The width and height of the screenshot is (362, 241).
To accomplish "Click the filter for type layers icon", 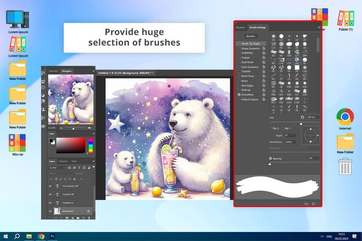I will pos(79,168).
